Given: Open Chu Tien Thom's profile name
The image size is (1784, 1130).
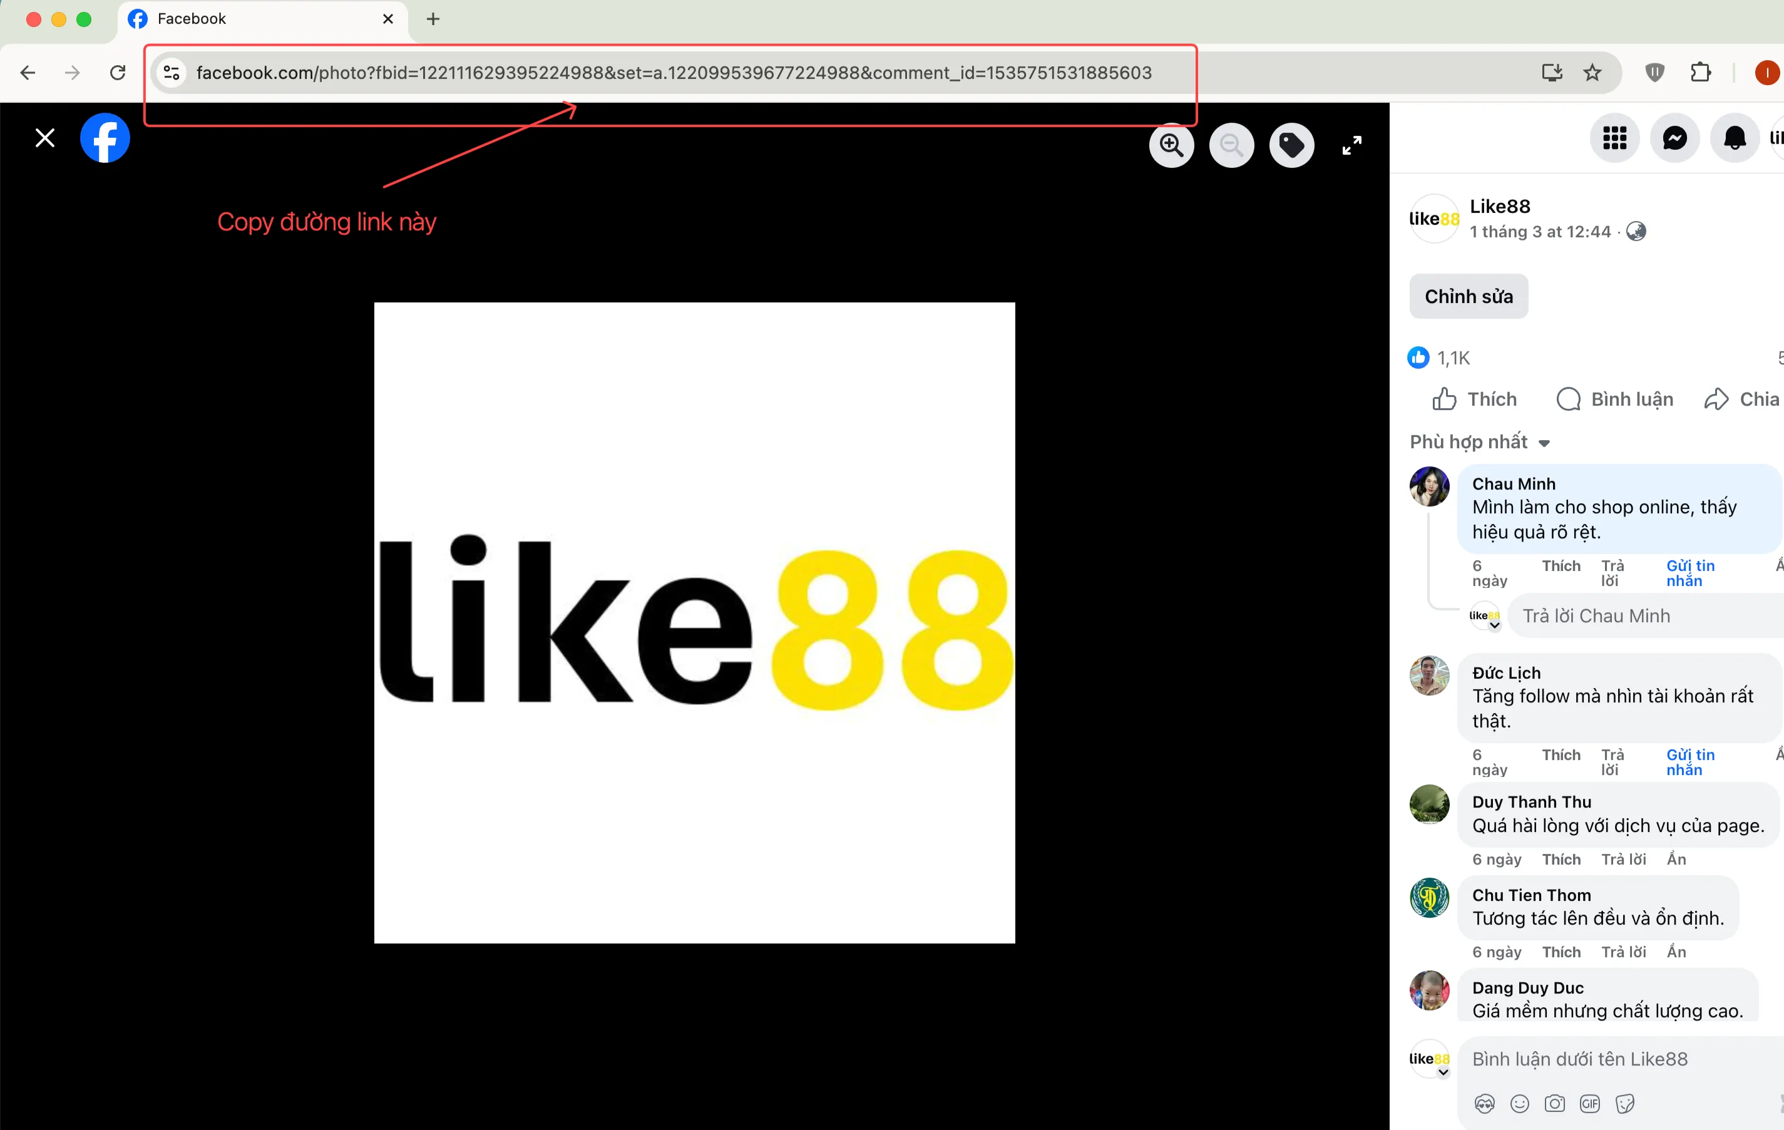Looking at the screenshot, I should point(1531,895).
